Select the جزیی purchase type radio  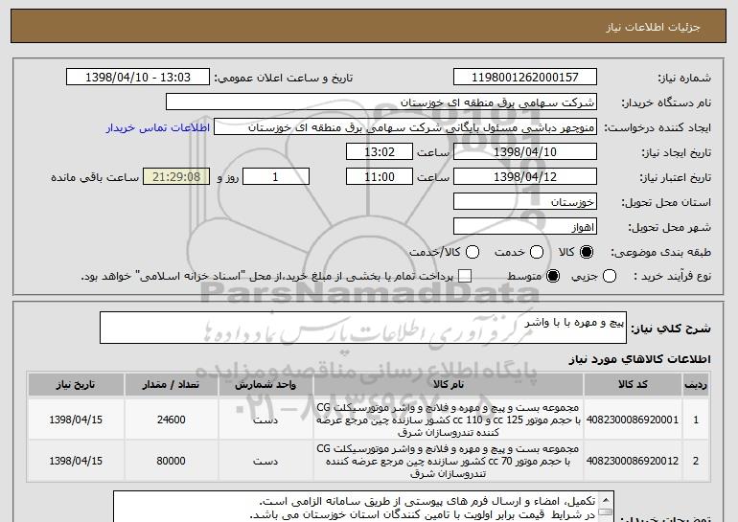click(x=609, y=276)
